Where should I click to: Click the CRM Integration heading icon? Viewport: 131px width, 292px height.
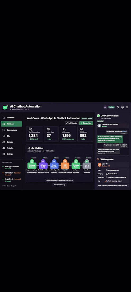pos(98,160)
